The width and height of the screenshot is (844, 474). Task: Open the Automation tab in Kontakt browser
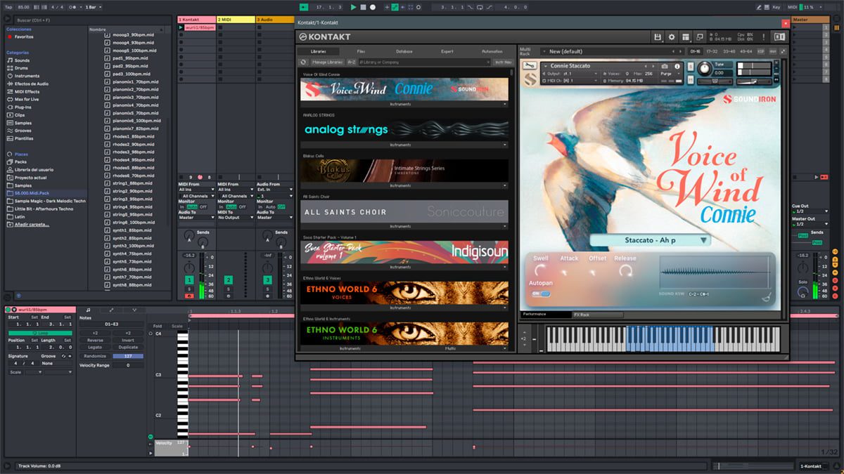pyautogui.click(x=492, y=51)
